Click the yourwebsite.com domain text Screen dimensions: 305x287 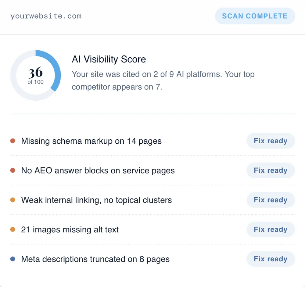(x=46, y=16)
